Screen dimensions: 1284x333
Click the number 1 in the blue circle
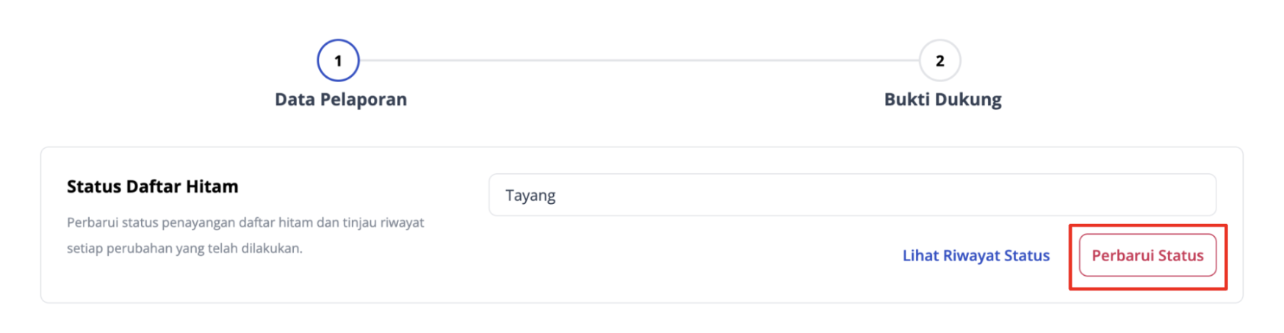[338, 61]
